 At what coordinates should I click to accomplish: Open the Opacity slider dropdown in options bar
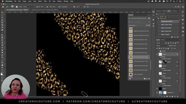coord(44,7)
